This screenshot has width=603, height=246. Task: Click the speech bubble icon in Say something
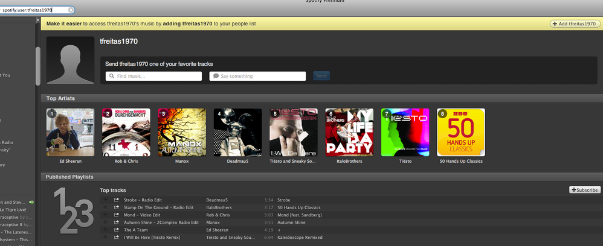pos(216,76)
